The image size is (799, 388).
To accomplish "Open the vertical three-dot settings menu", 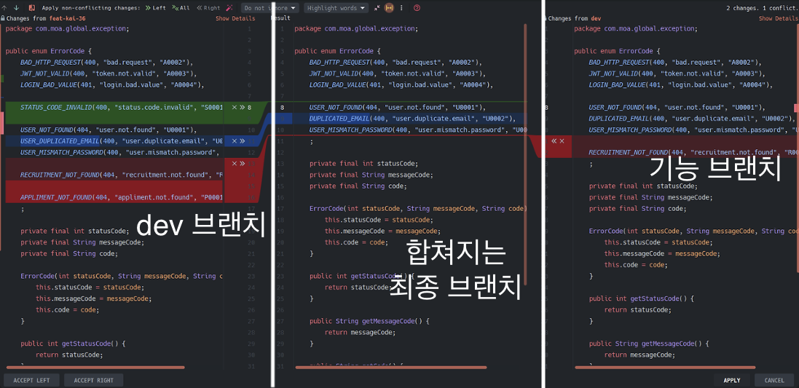I will click(402, 7).
